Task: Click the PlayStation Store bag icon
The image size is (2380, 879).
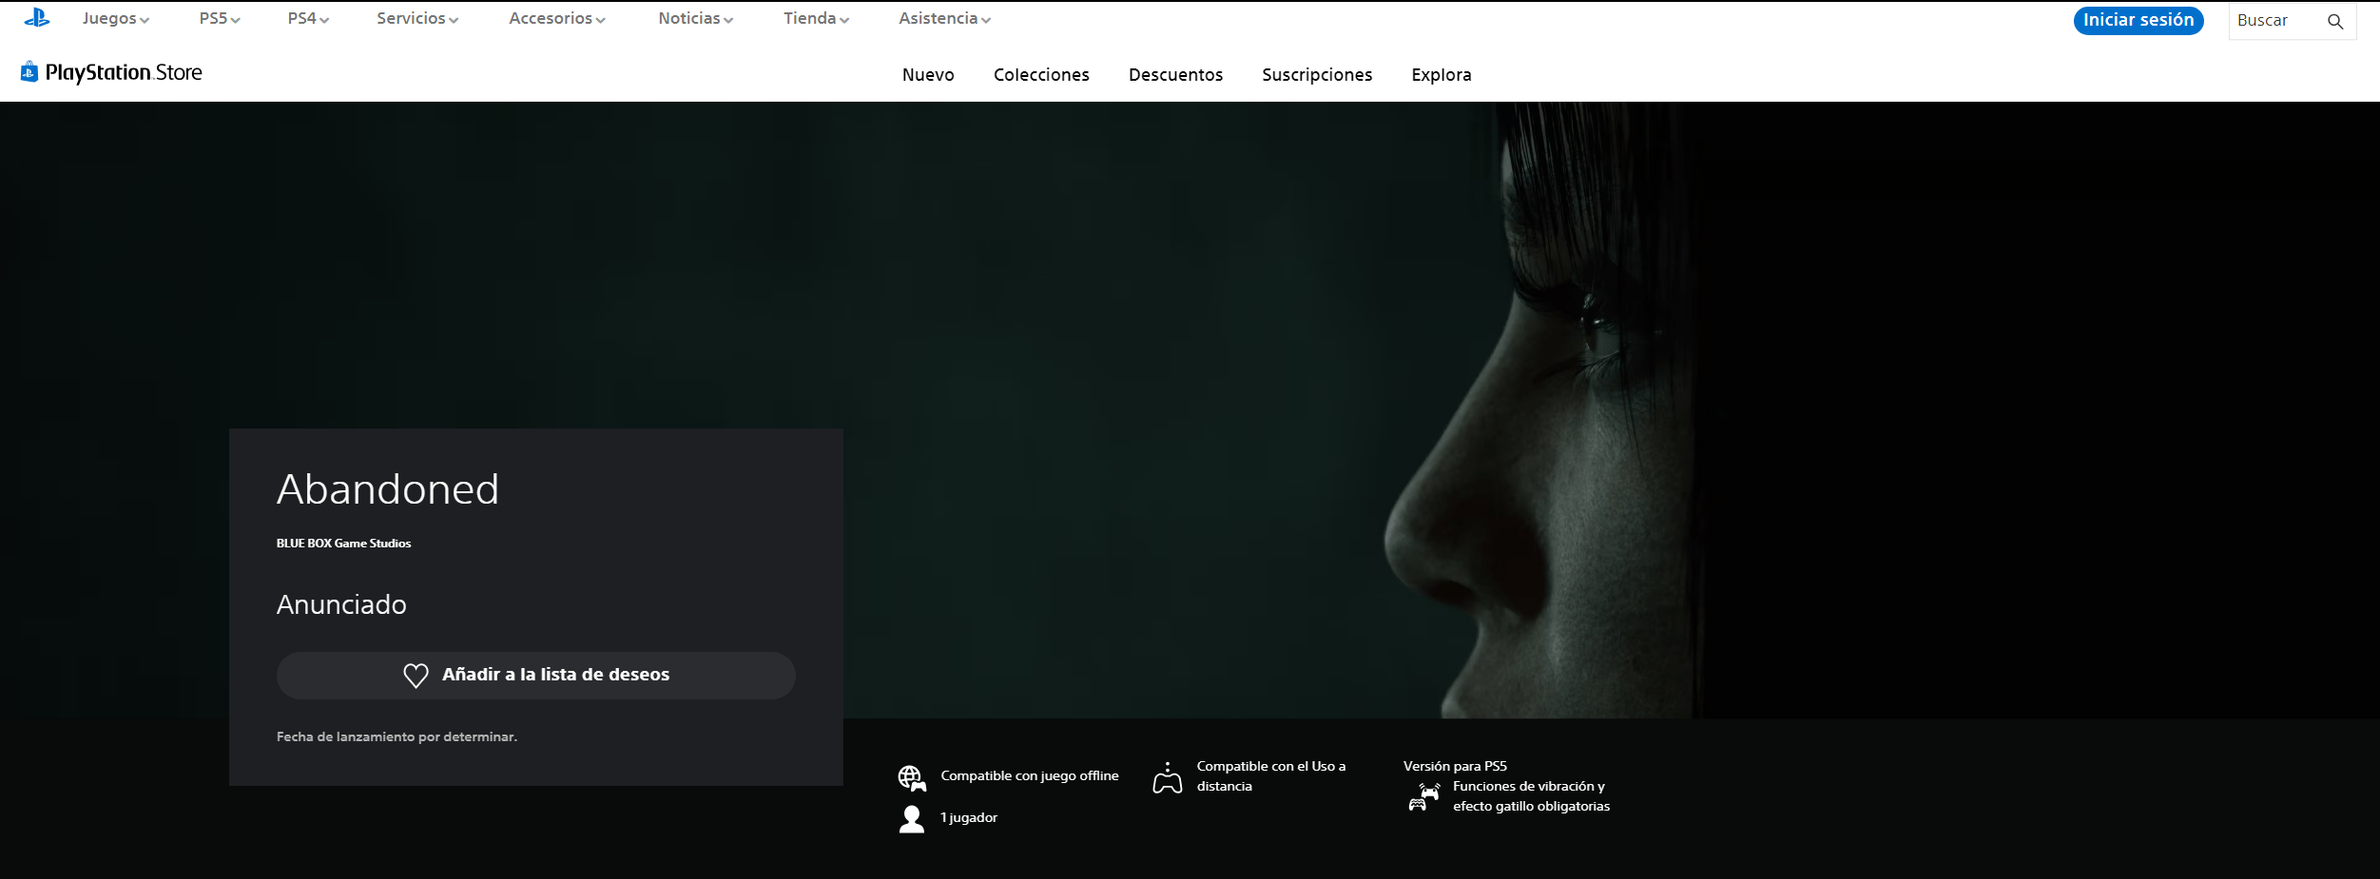Action: (29, 71)
